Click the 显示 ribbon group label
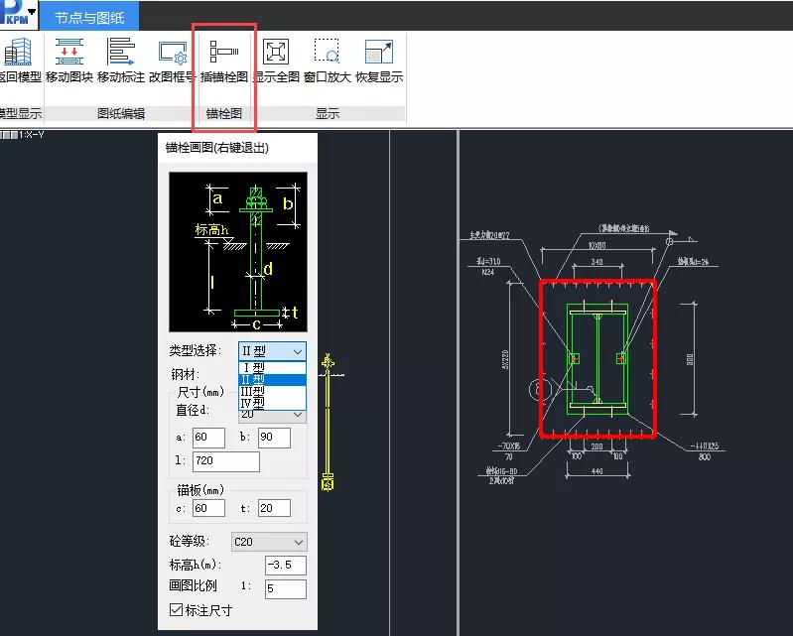The image size is (793, 636). [328, 114]
